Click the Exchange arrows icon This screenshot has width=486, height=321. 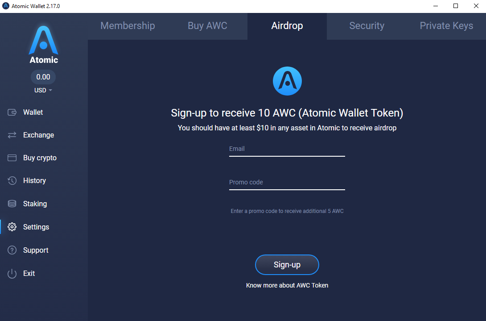tap(12, 135)
